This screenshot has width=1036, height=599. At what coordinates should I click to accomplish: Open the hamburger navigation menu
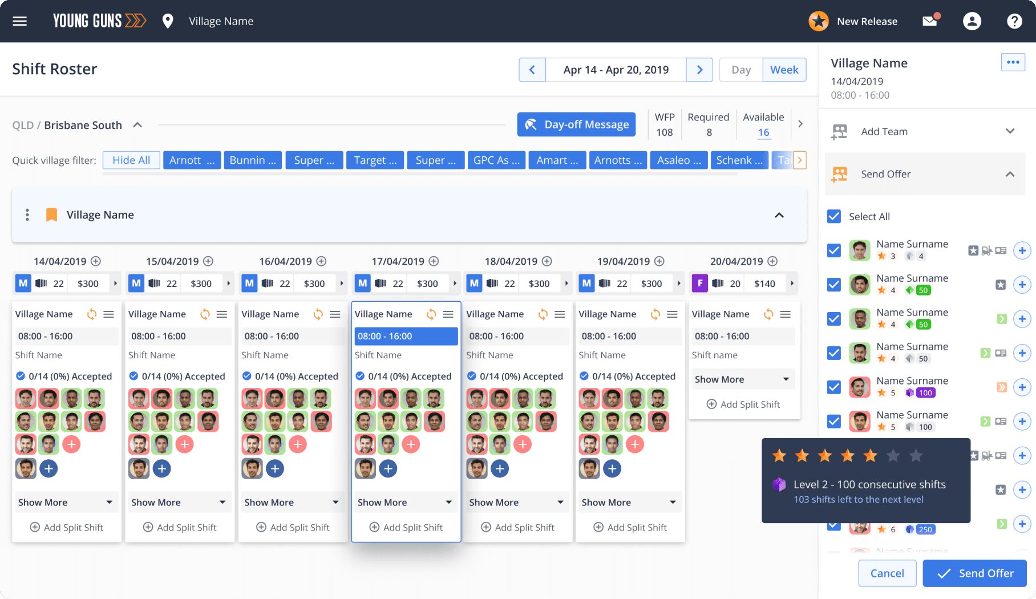pyautogui.click(x=20, y=21)
